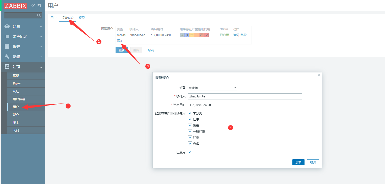
Task: Toggle the 已启用 checkbox in the dialog
Action: [x=190, y=152]
